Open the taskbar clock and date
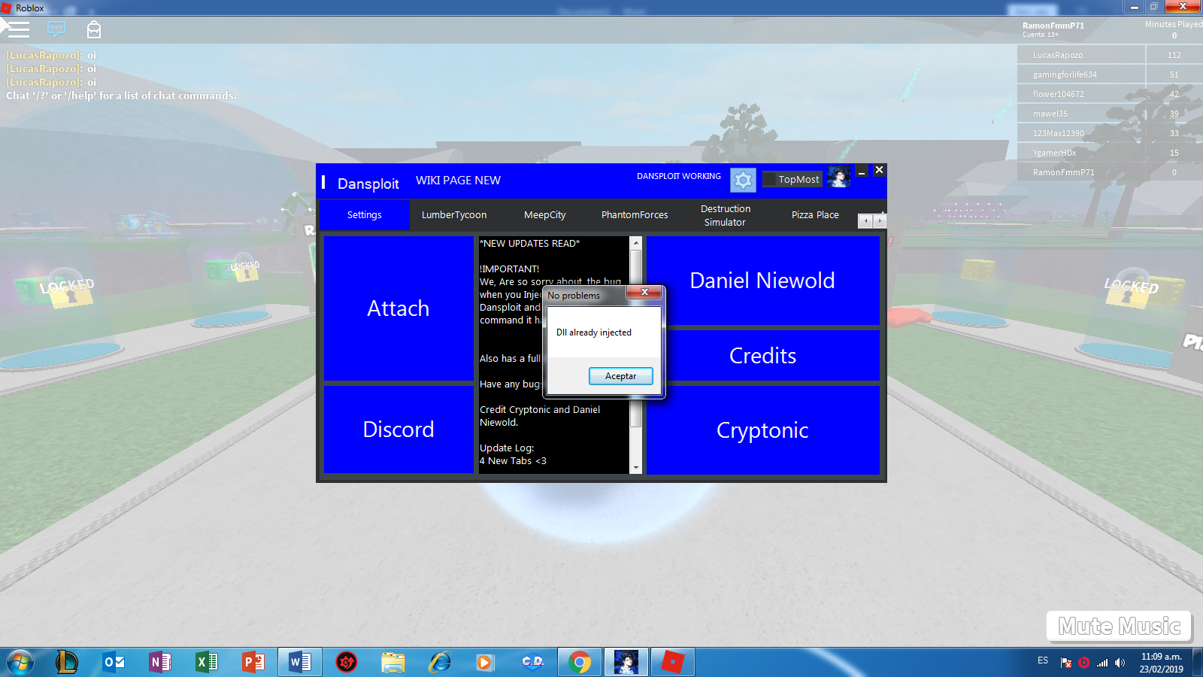 pyautogui.click(x=1161, y=663)
